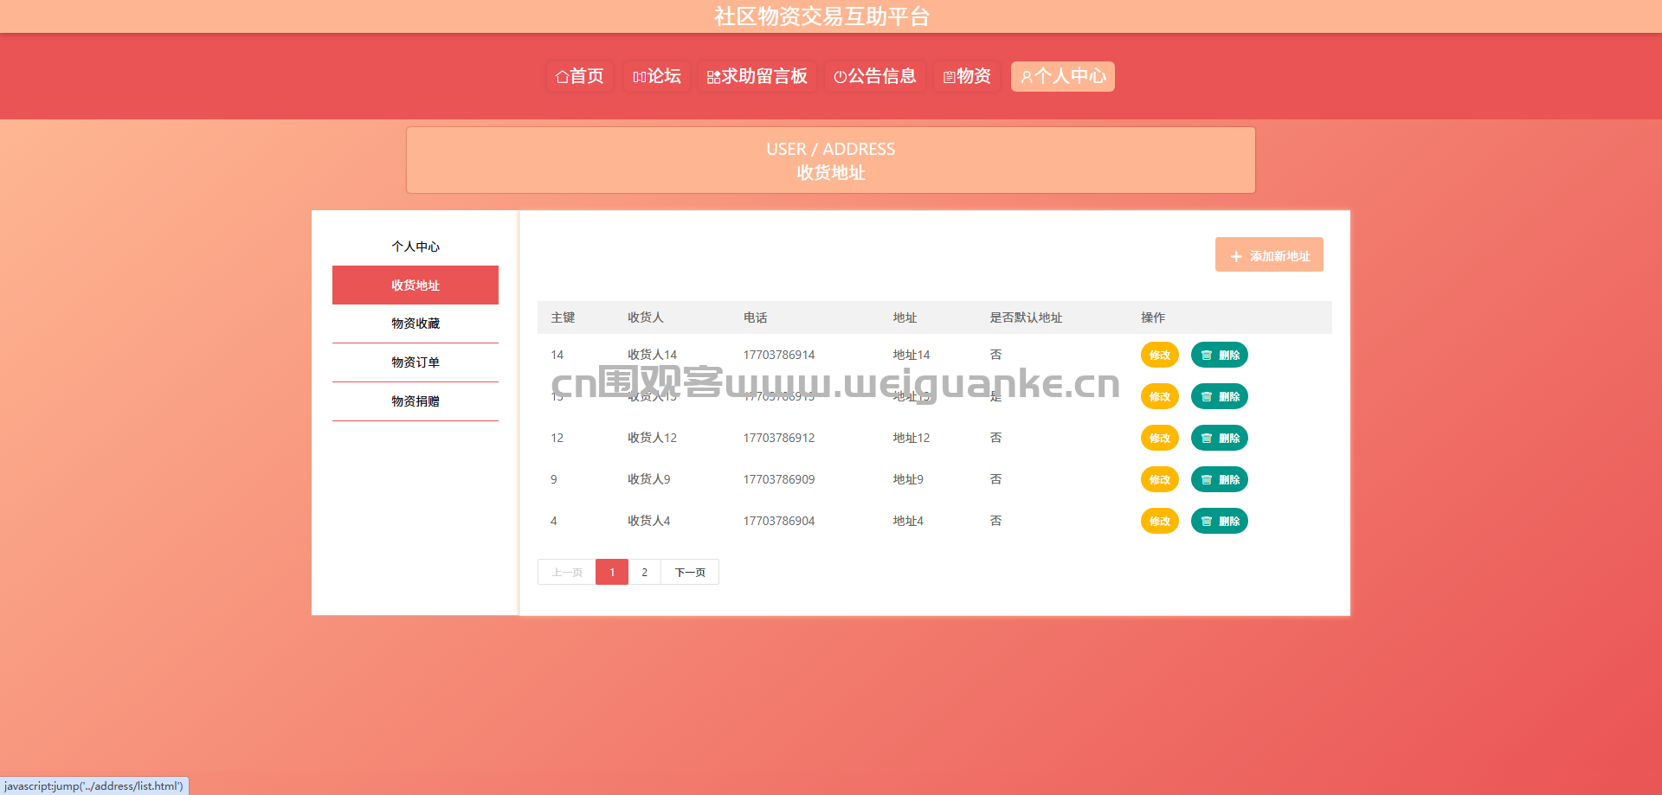Open the user icon for 个人中心
1662x795 pixels.
(1027, 77)
